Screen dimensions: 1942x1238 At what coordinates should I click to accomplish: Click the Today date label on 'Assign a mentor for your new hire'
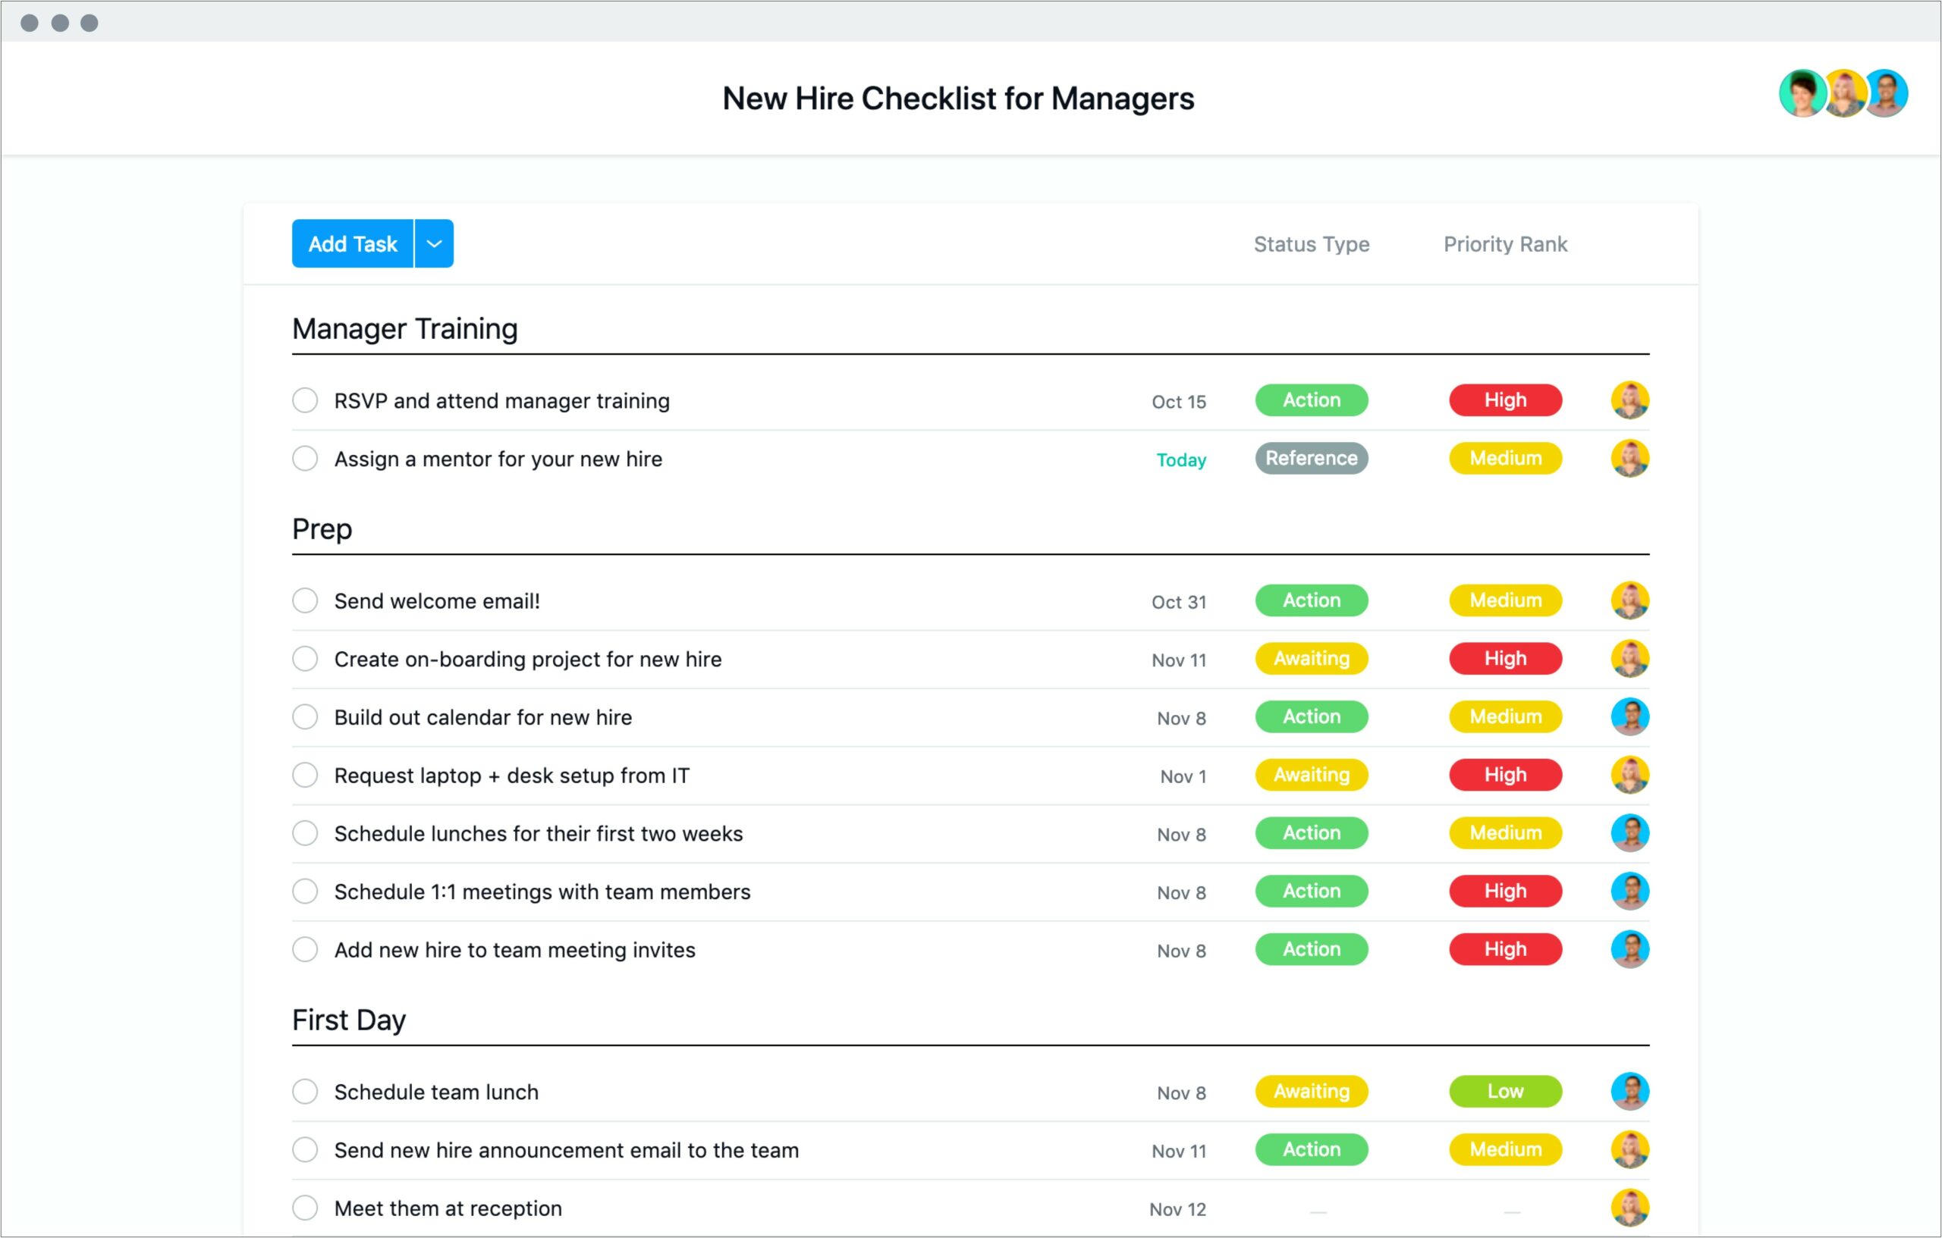coord(1179,457)
